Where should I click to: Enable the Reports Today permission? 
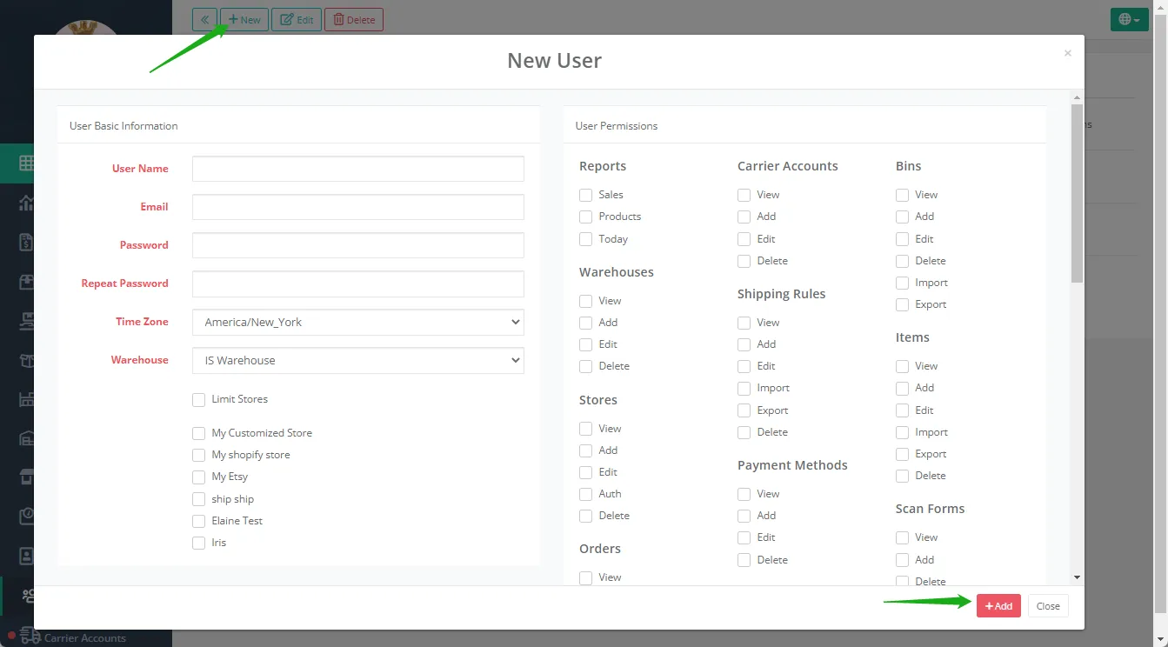(586, 239)
